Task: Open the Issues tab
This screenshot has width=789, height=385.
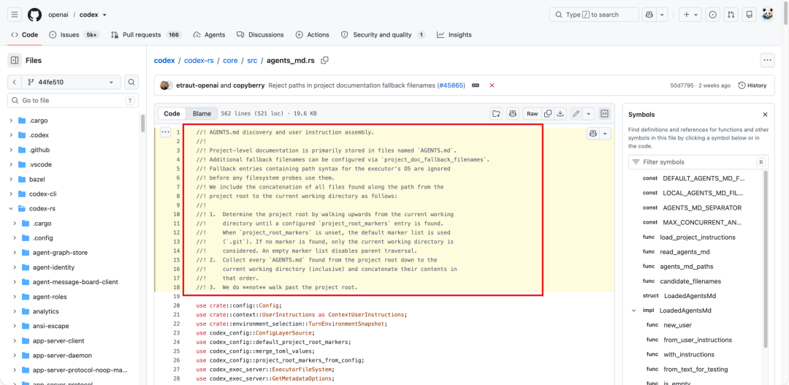Action: [74, 35]
